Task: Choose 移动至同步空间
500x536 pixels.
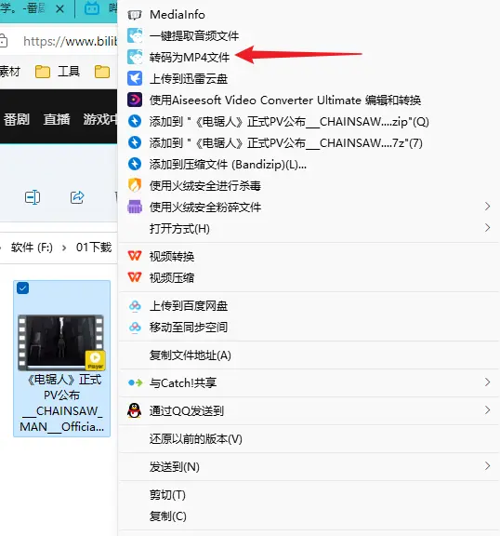Action: tap(309, 328)
